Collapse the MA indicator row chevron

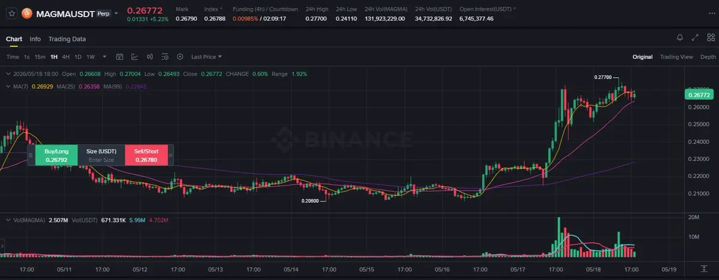pos(8,86)
